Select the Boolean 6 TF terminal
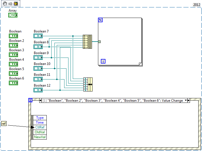 [13, 83]
